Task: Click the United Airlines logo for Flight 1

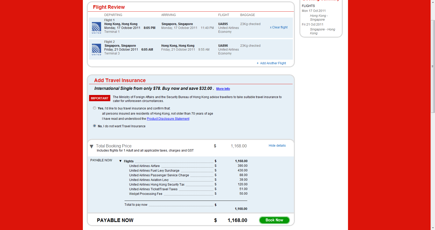Action: click(x=96, y=28)
